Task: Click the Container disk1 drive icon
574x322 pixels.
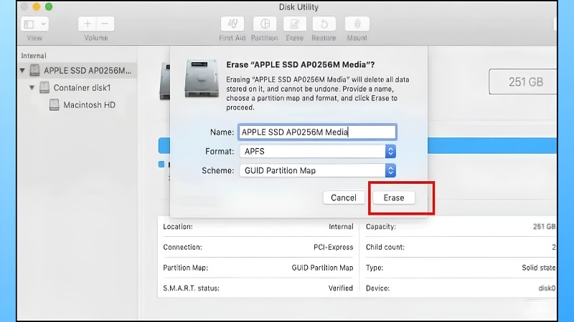Action: [44, 87]
